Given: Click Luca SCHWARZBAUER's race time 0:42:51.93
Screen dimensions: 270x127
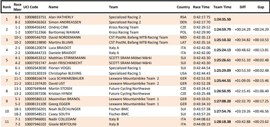Looking at the screenshot, I should (201, 78).
